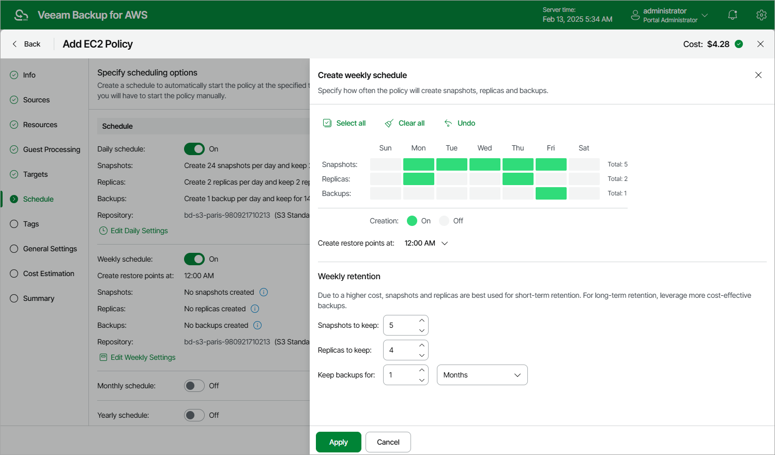Click the Clear all icon in weekly schedule
The width and height of the screenshot is (775, 455).
click(389, 123)
